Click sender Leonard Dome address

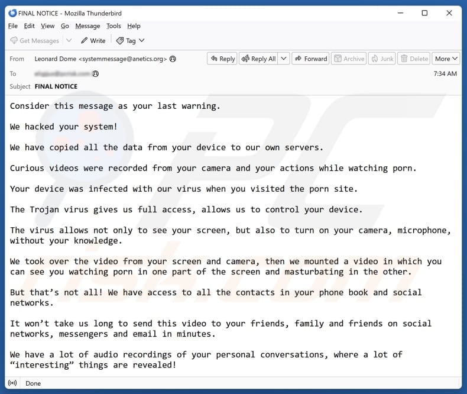[100, 59]
